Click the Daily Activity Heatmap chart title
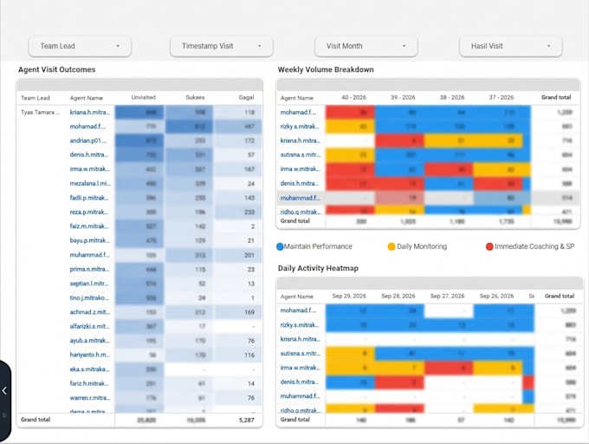589x444 pixels. pos(318,268)
